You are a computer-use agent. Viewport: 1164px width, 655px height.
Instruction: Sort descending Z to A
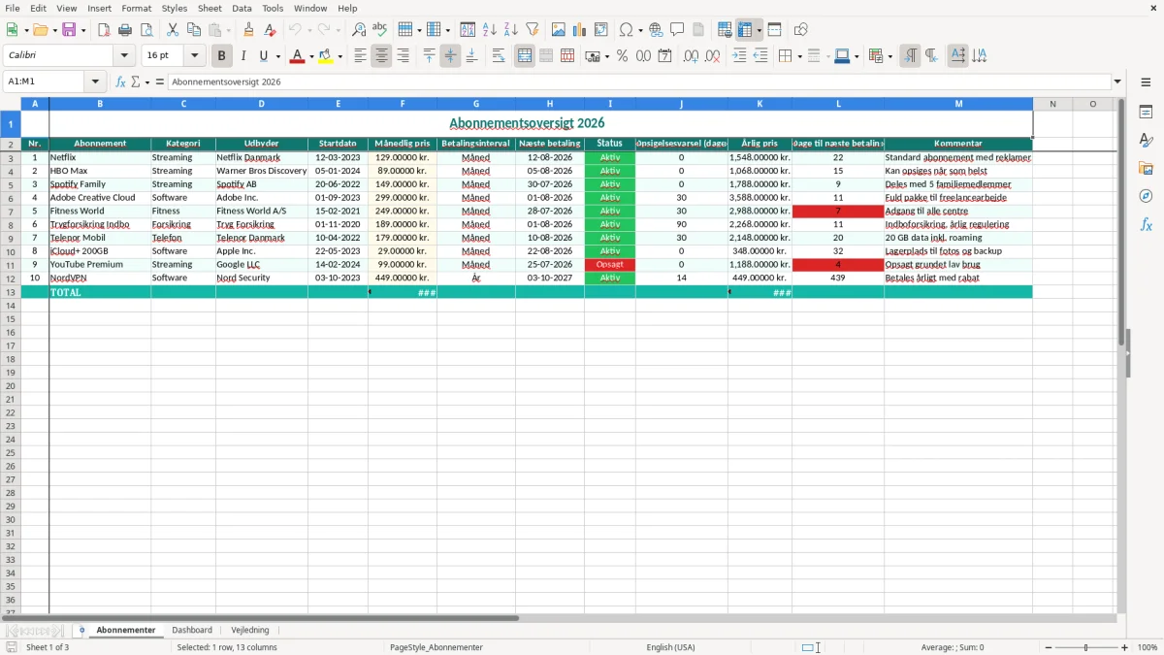(x=511, y=30)
